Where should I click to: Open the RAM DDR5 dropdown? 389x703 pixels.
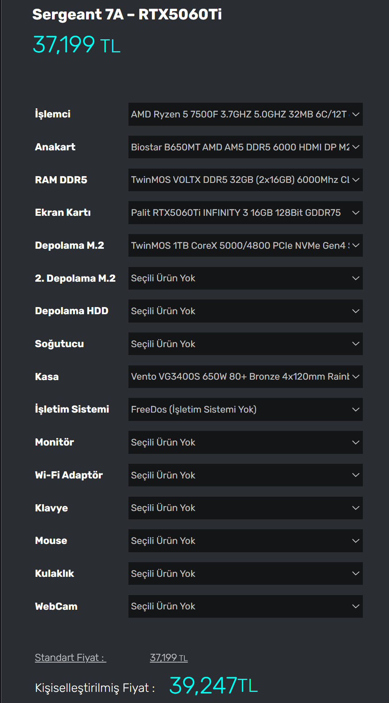pos(245,180)
